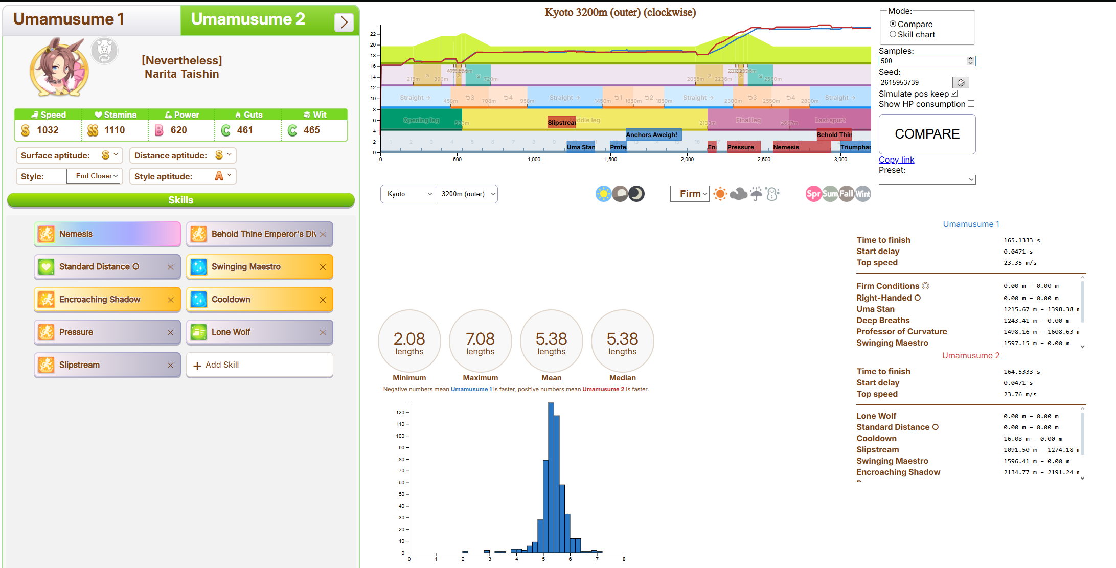Click the Samples stepper arrows
Viewport: 1116px width, 568px height.
[x=970, y=61]
